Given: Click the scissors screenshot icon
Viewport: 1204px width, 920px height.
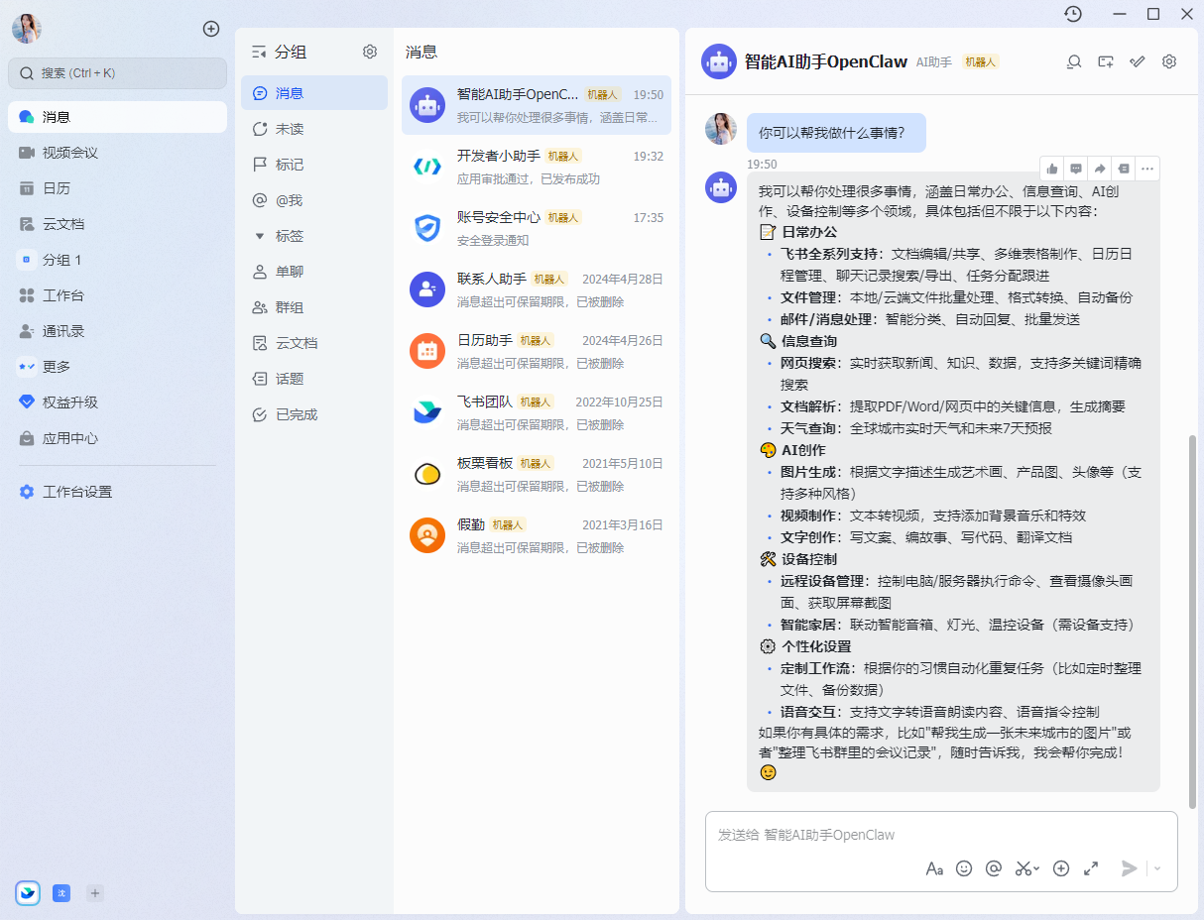Looking at the screenshot, I should click(x=1023, y=868).
